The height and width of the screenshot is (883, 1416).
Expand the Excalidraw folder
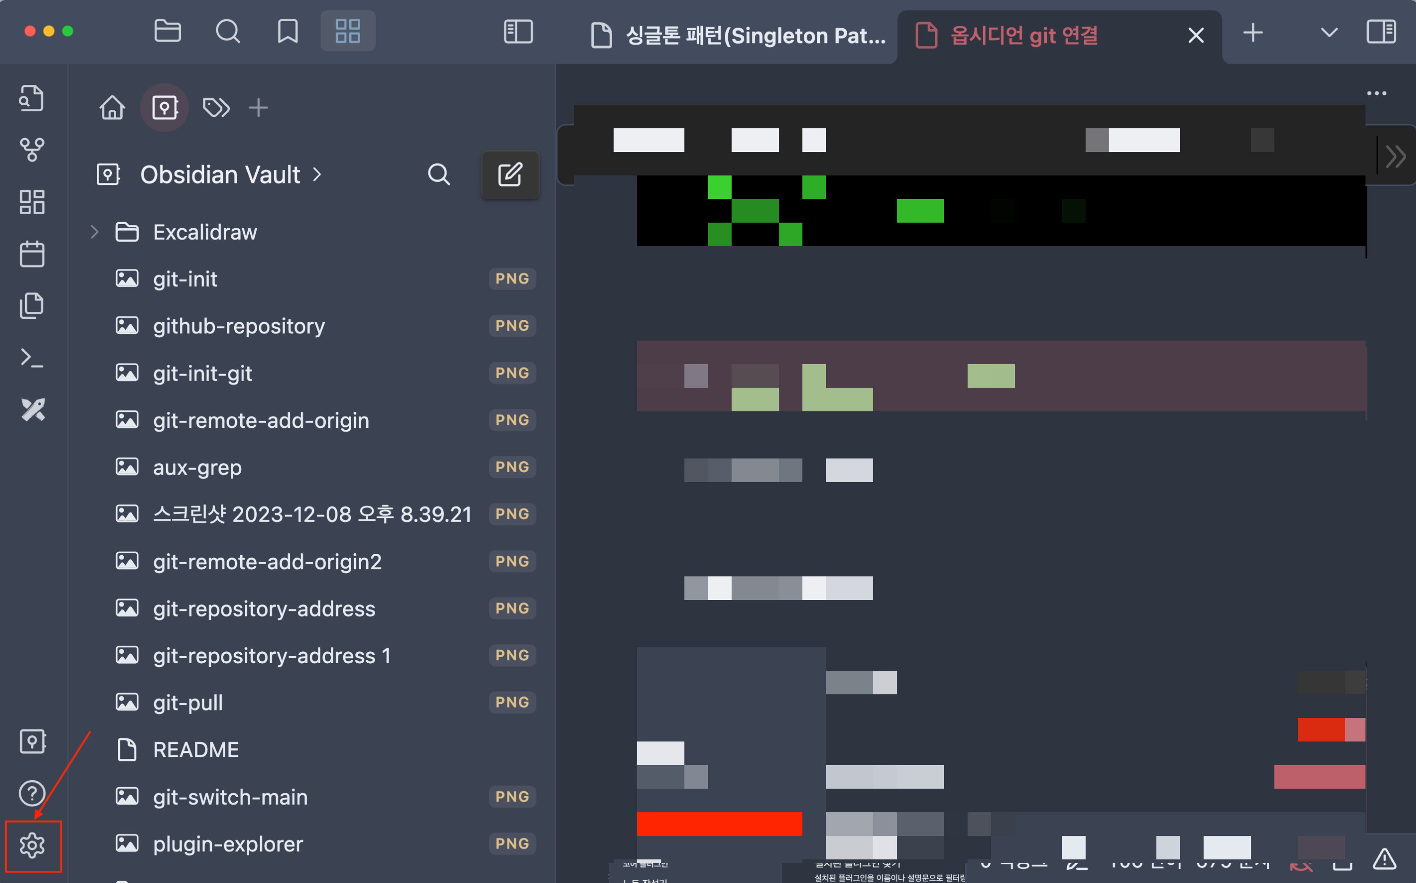[95, 232]
